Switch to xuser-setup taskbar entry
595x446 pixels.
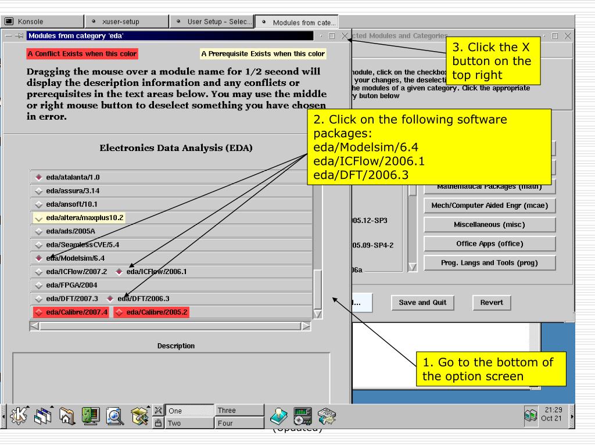pos(127,21)
